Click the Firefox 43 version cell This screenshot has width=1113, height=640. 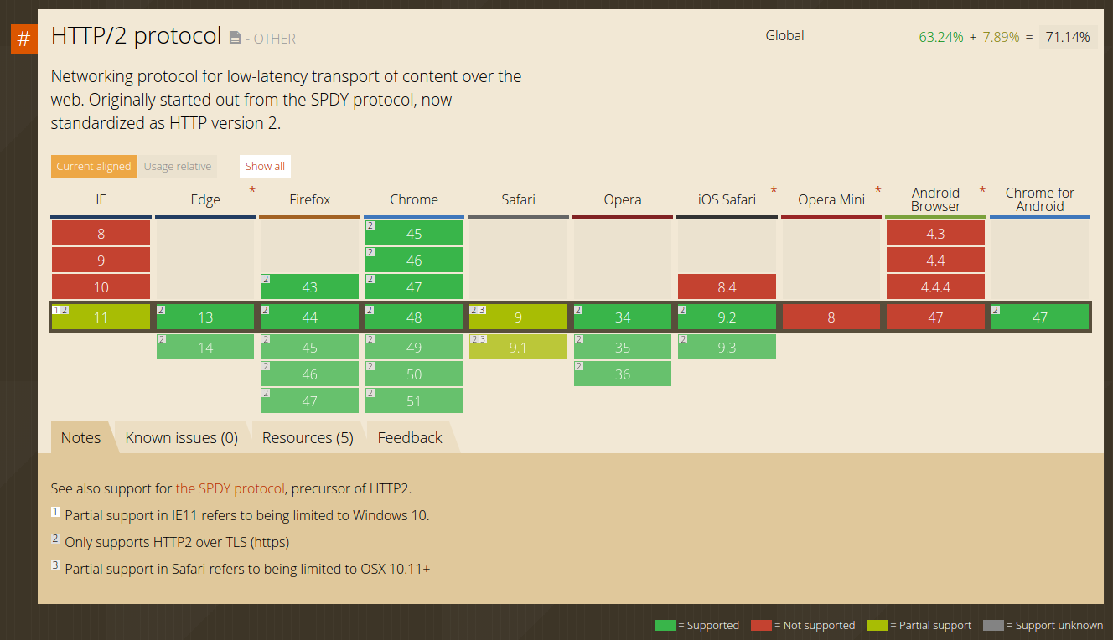tap(310, 287)
